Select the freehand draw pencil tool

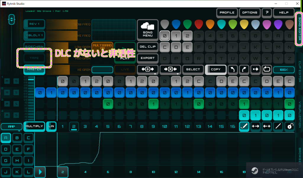[x=244, y=126]
